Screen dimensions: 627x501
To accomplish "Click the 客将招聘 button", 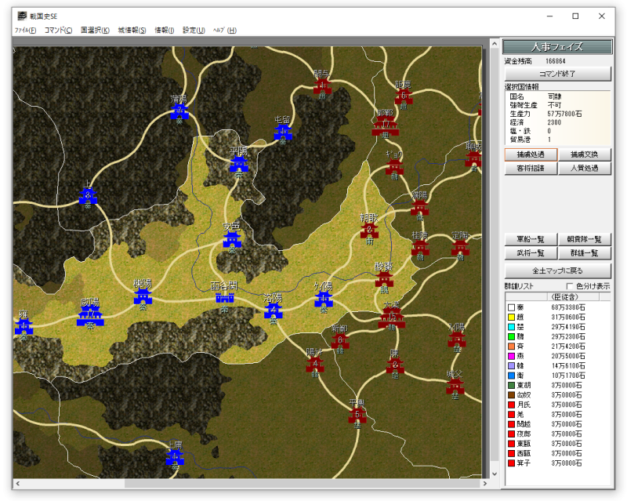I will [531, 168].
